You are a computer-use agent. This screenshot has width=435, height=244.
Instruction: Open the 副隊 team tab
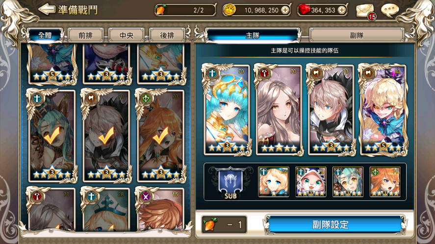357,35
